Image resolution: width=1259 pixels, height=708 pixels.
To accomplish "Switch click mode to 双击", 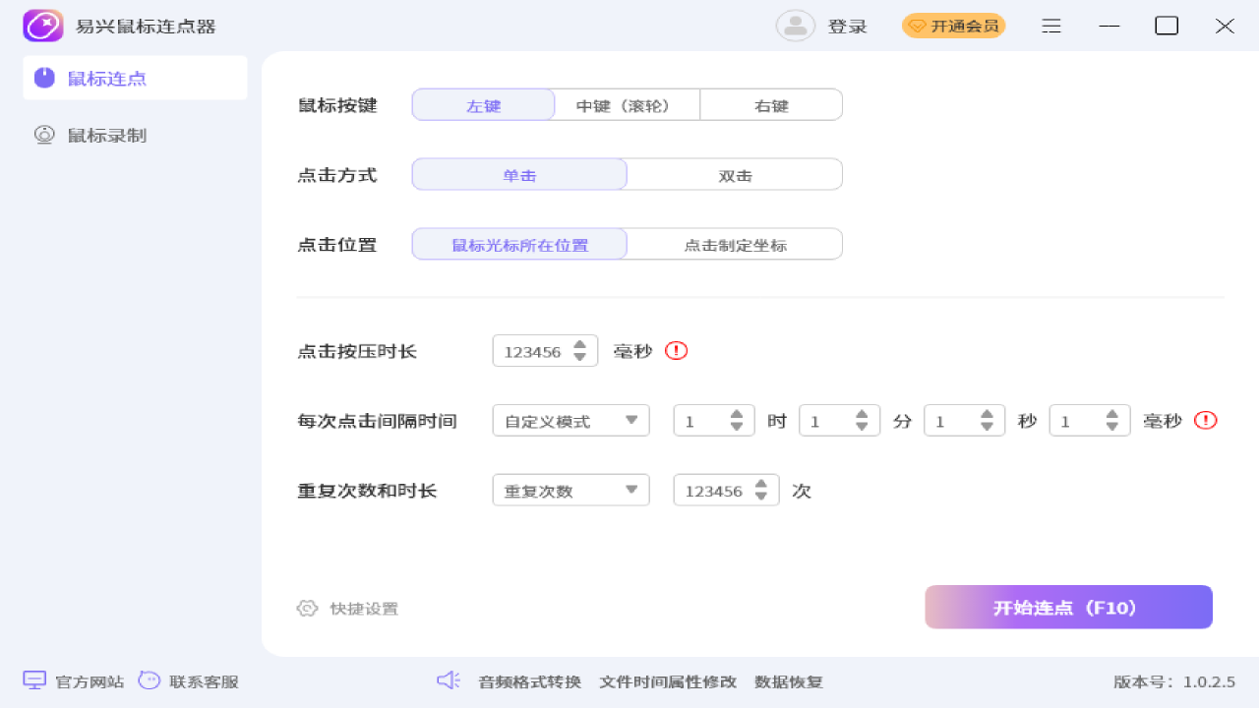I will pyautogui.click(x=734, y=174).
